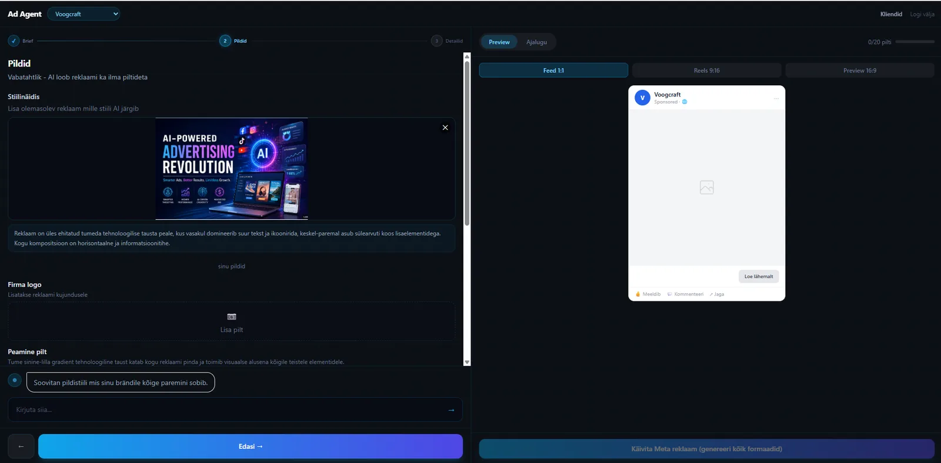This screenshot has width=941, height=463.
Task: Click the camera icon to add logo
Action: click(x=232, y=317)
